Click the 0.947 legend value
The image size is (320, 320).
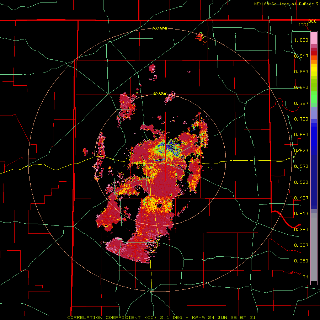(301, 56)
